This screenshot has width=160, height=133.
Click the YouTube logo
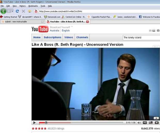(40, 29)
